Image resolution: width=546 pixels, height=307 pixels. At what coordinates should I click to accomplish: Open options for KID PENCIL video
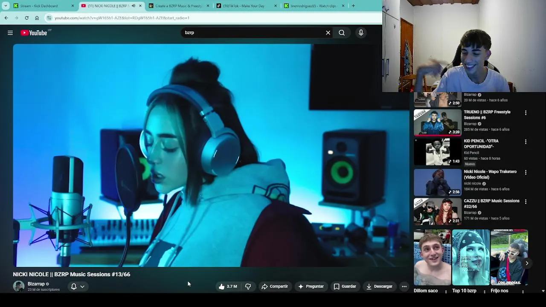pos(526,142)
